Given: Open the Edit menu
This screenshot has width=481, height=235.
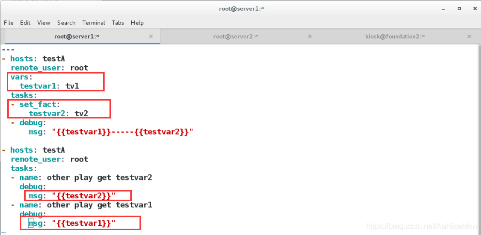Looking at the screenshot, I should click(x=25, y=23).
